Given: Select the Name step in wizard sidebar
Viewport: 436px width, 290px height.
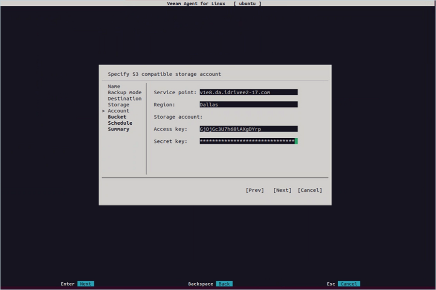Looking at the screenshot, I should click(114, 87).
